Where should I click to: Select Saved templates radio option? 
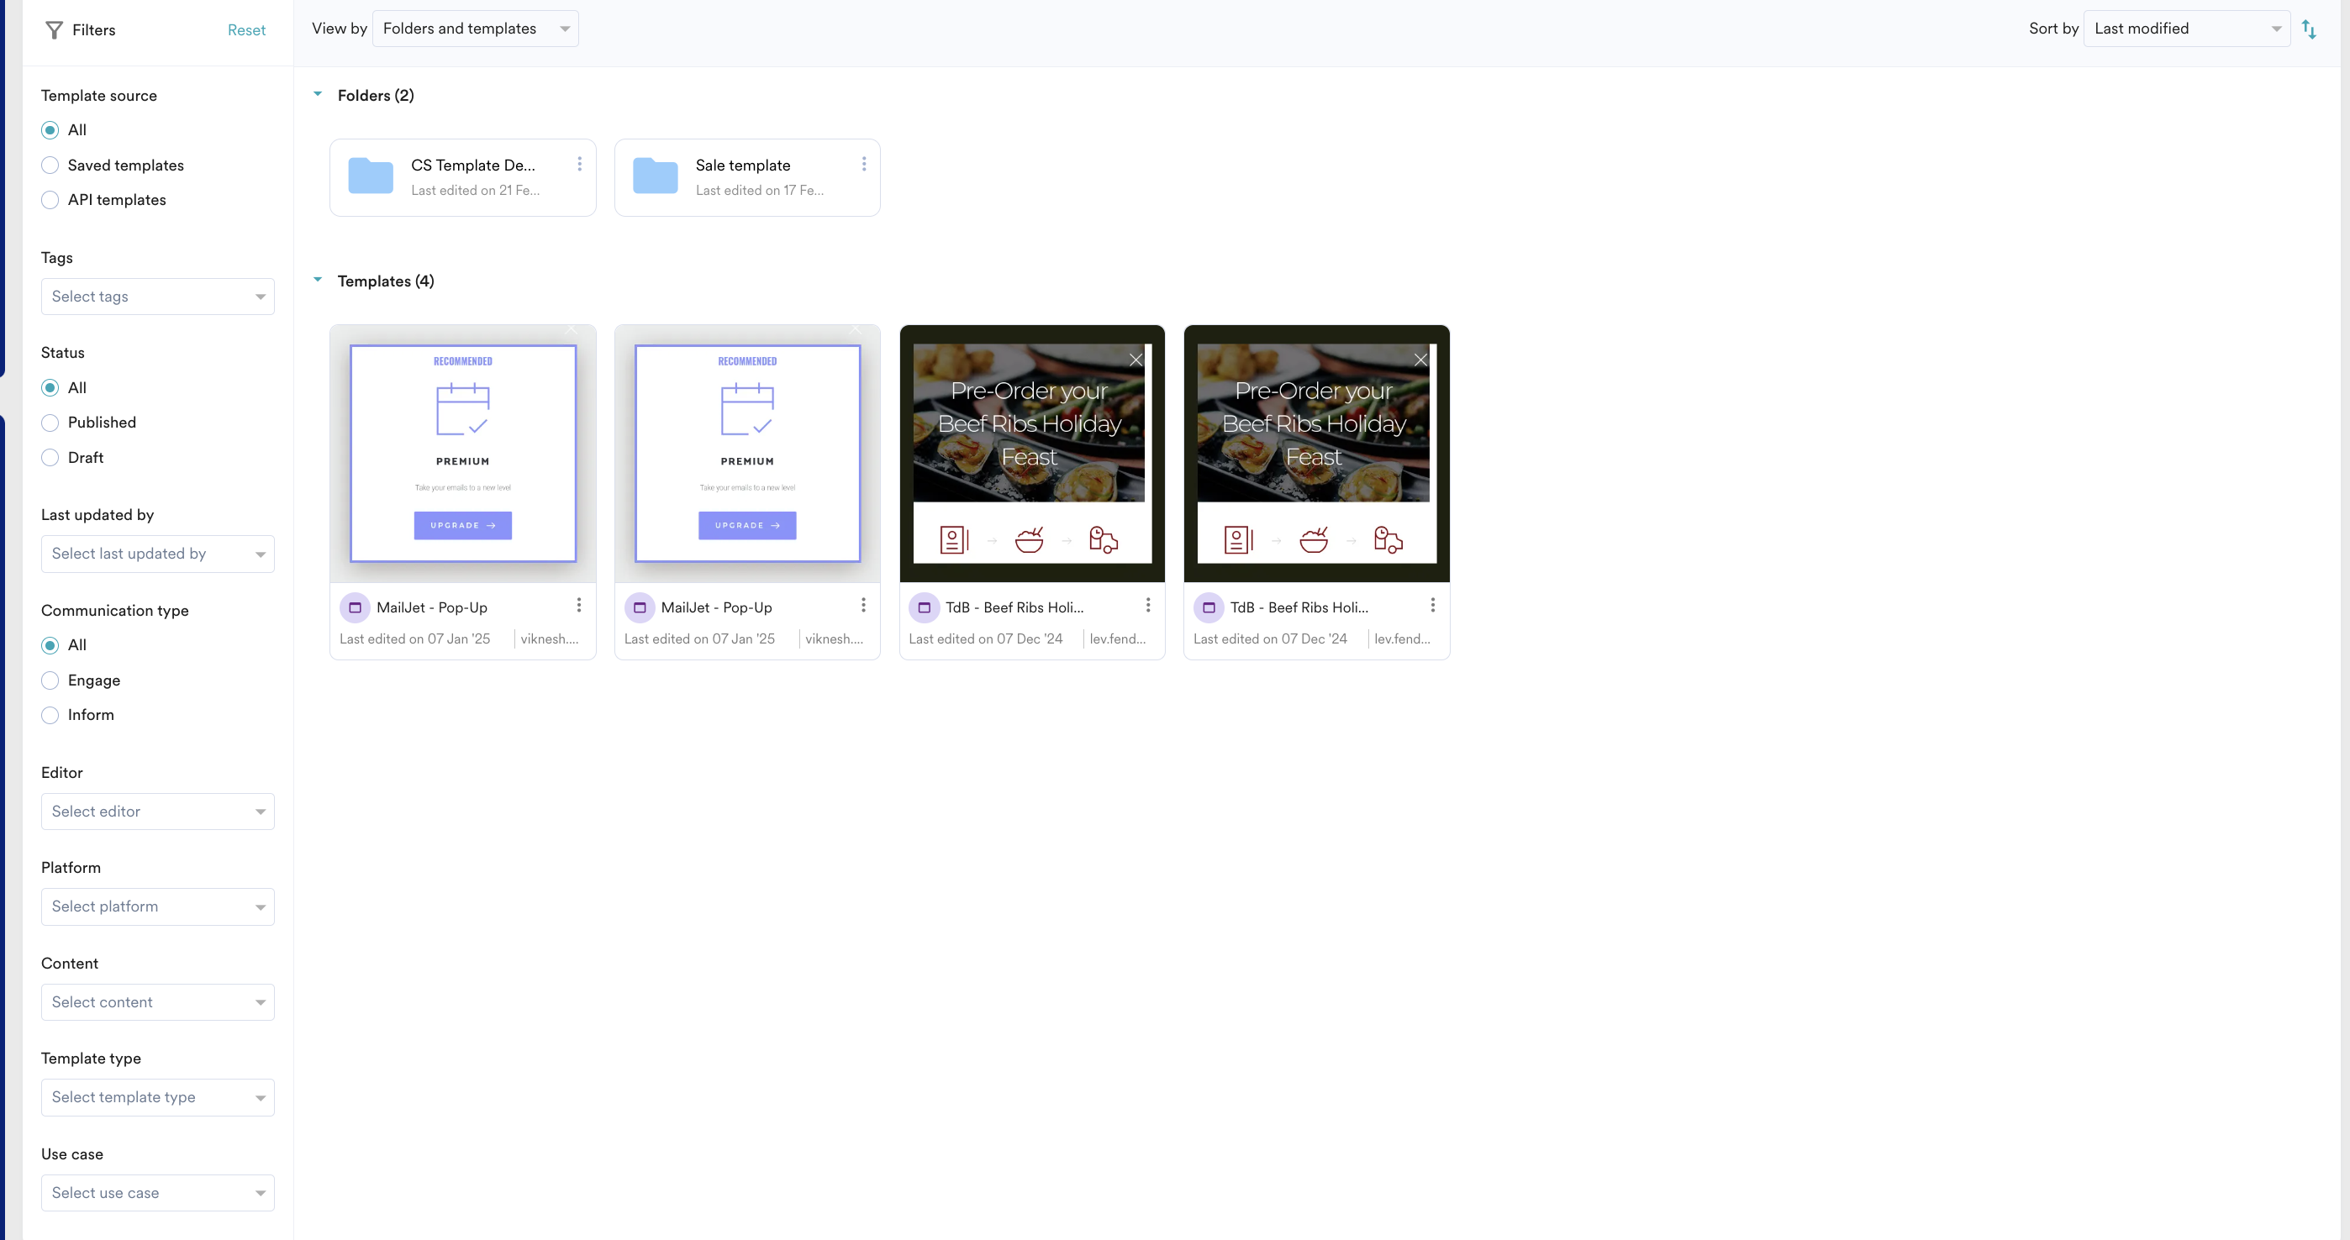point(50,165)
